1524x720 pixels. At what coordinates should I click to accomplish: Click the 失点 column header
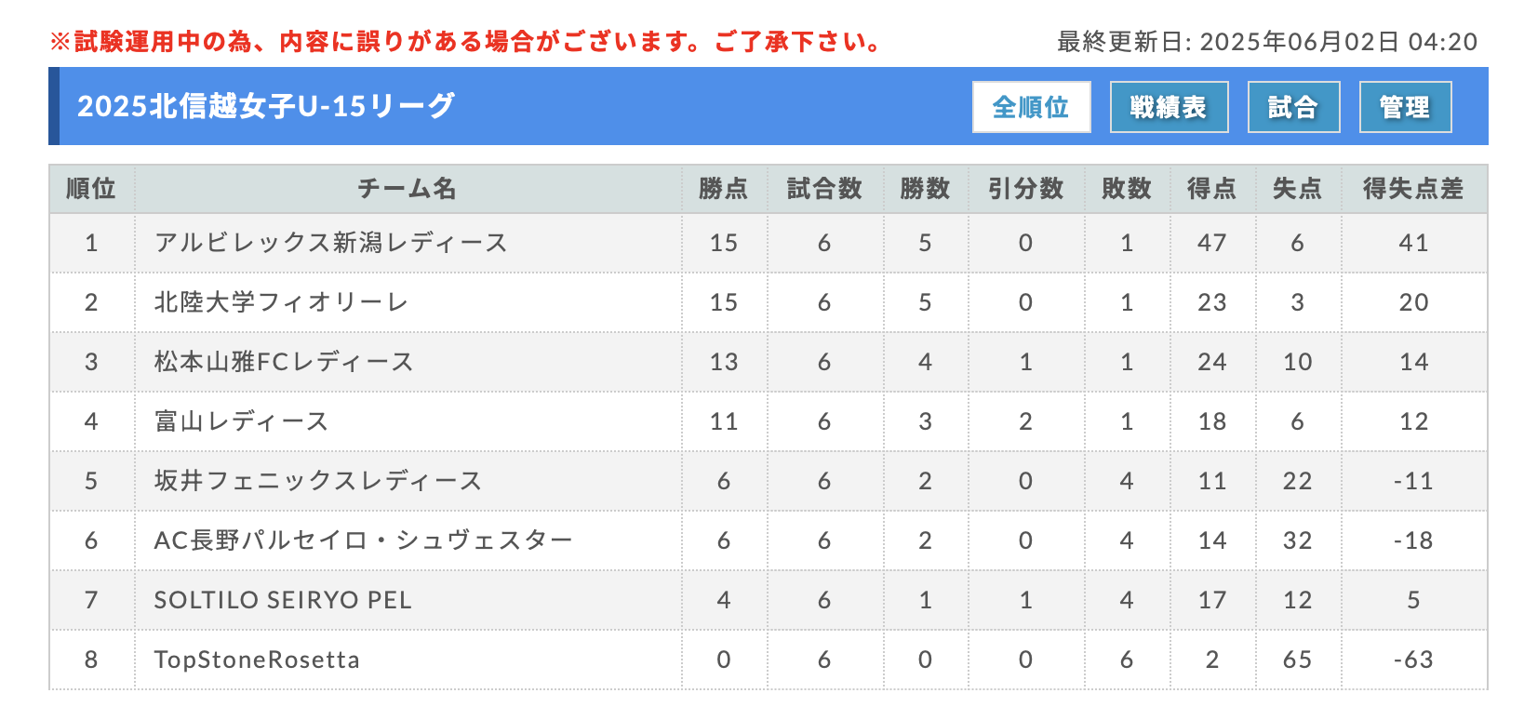click(1297, 189)
